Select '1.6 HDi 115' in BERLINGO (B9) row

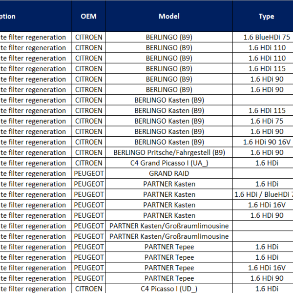[x=263, y=68]
